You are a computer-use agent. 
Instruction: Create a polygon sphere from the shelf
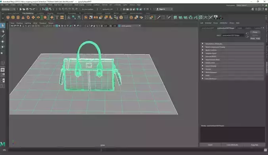tap(8, 17)
